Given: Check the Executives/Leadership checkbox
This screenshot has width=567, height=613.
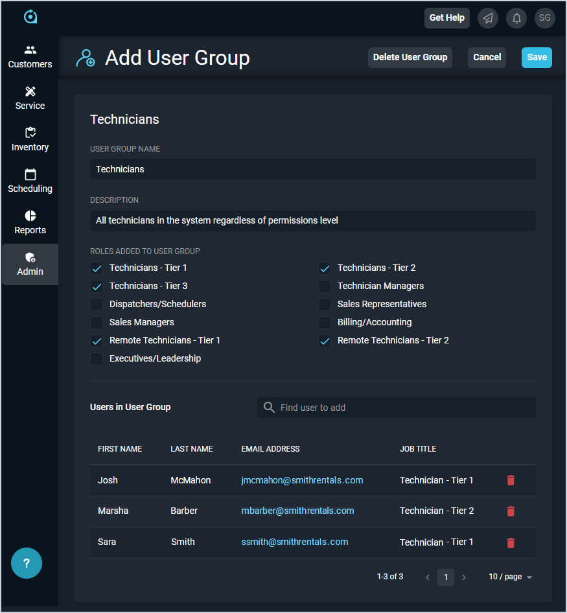Looking at the screenshot, I should [x=97, y=359].
